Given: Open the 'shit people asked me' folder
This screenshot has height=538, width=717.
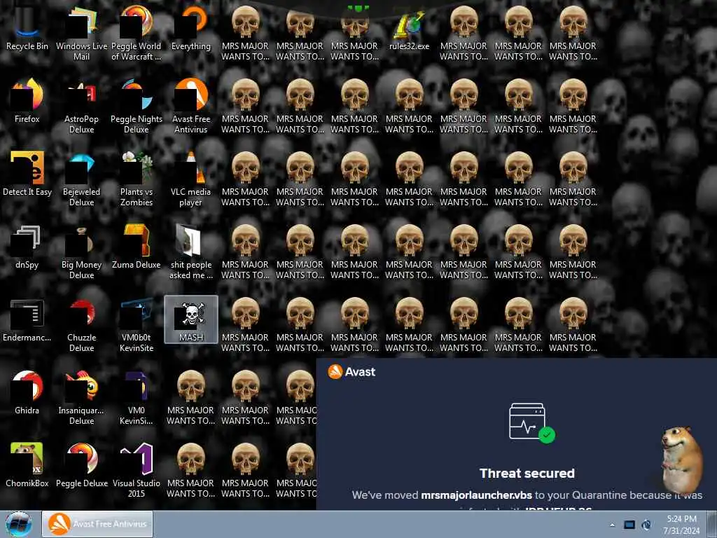Looking at the screenshot, I should click(x=190, y=252).
